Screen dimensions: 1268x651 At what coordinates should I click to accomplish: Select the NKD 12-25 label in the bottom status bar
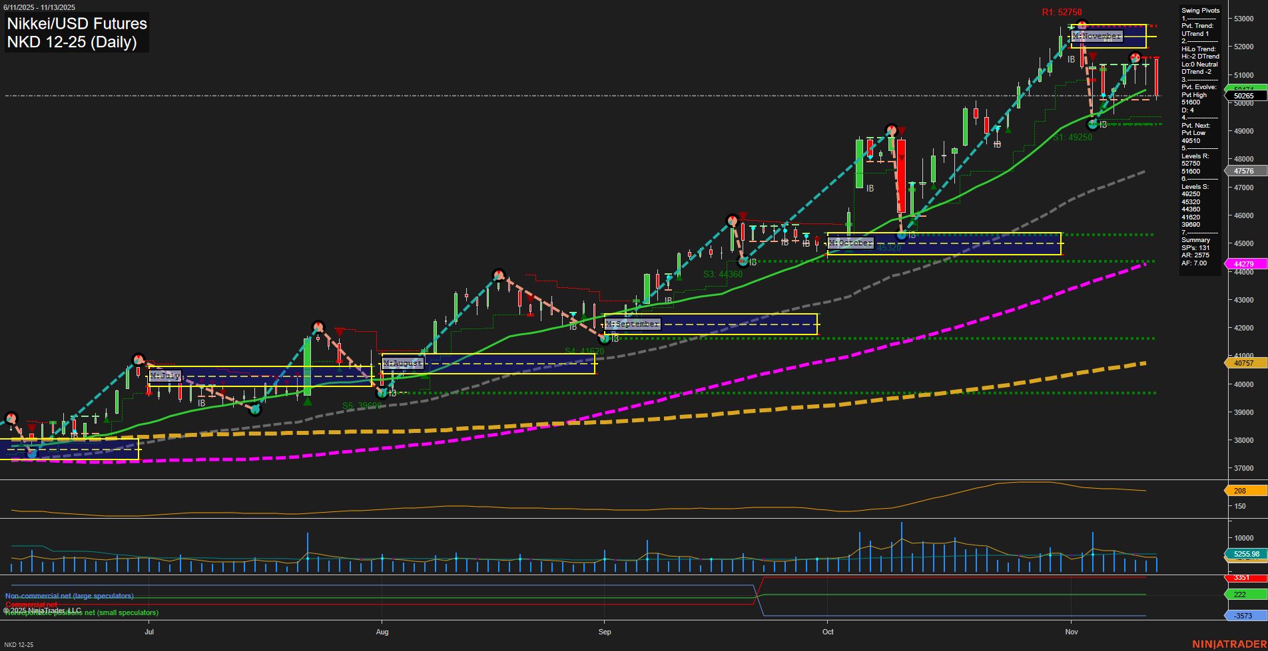pos(20,644)
